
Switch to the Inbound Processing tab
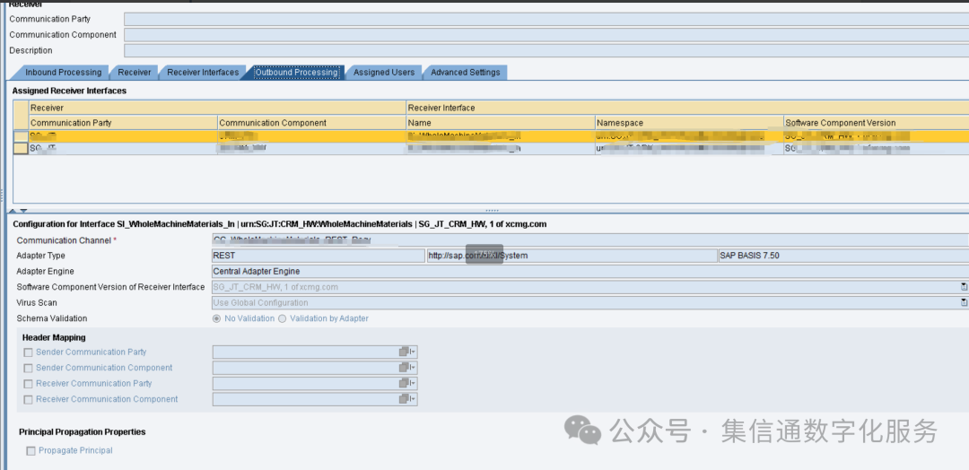(x=63, y=73)
